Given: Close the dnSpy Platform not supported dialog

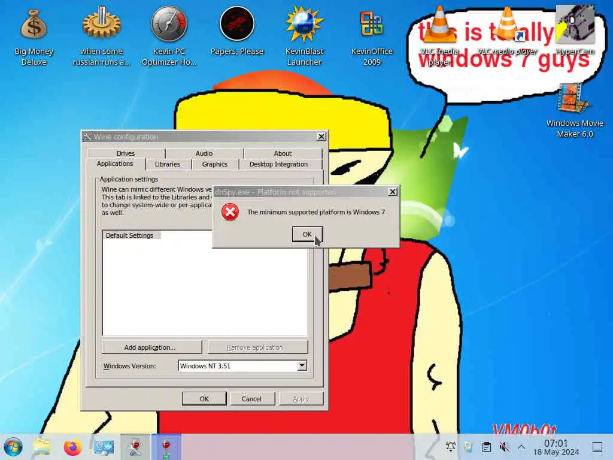Looking at the screenshot, I should [393, 191].
